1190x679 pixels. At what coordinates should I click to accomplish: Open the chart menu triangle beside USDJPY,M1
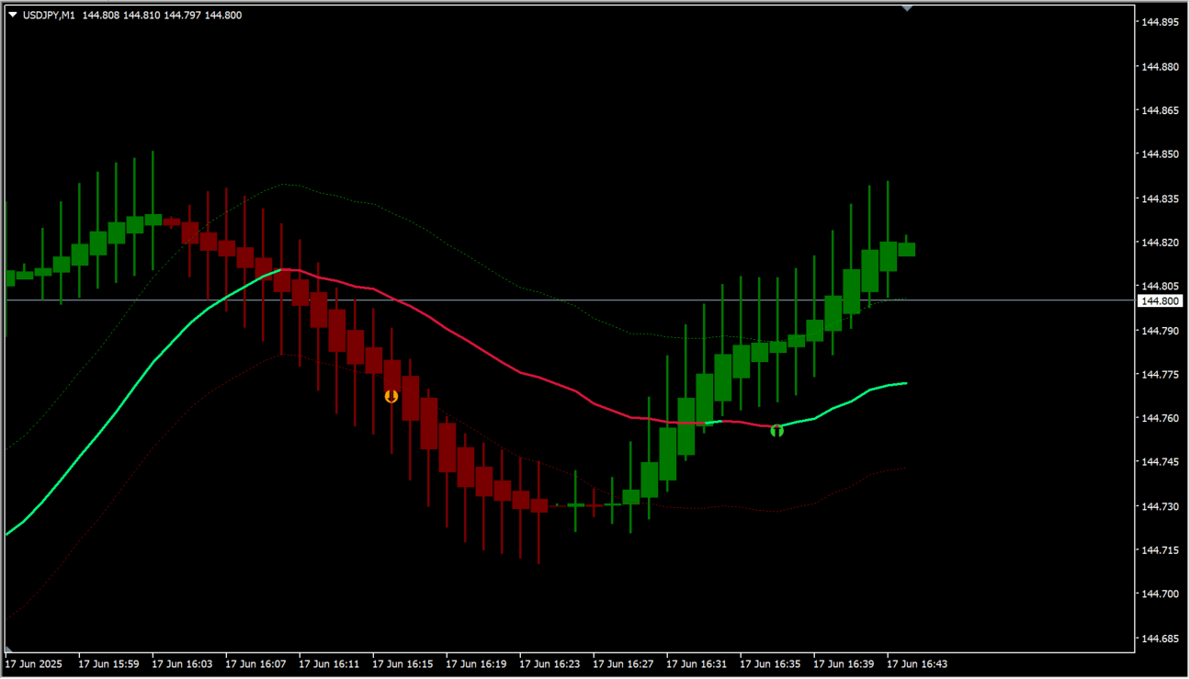pyautogui.click(x=12, y=15)
